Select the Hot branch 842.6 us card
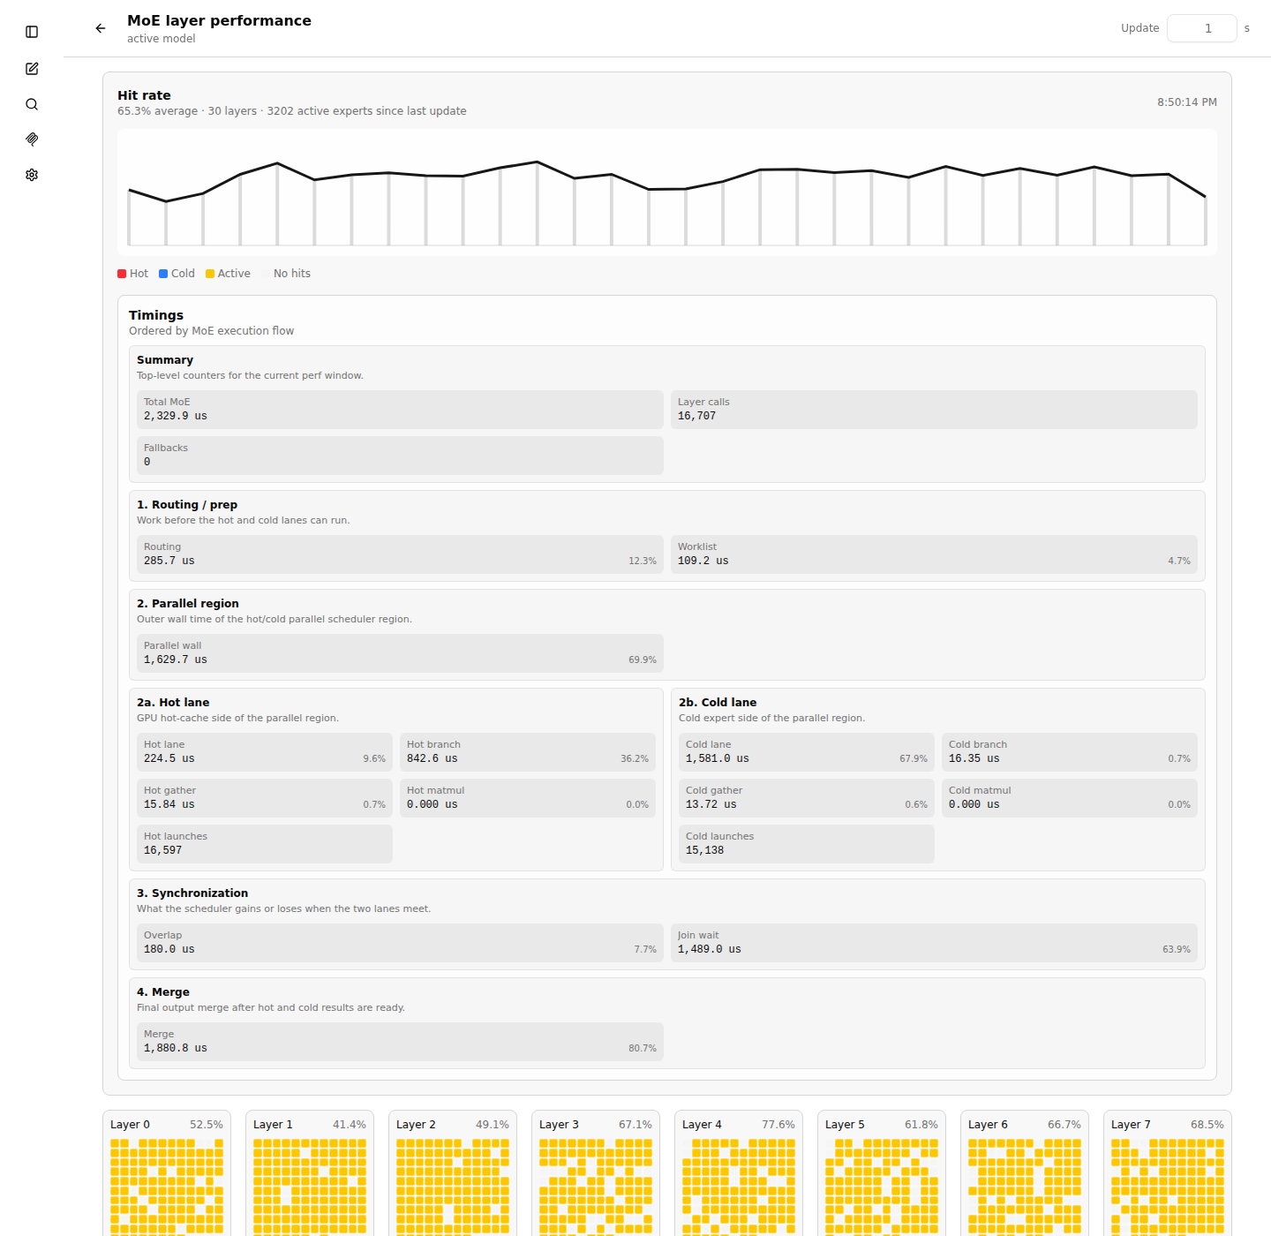Image resolution: width=1271 pixels, height=1236 pixels. (528, 752)
